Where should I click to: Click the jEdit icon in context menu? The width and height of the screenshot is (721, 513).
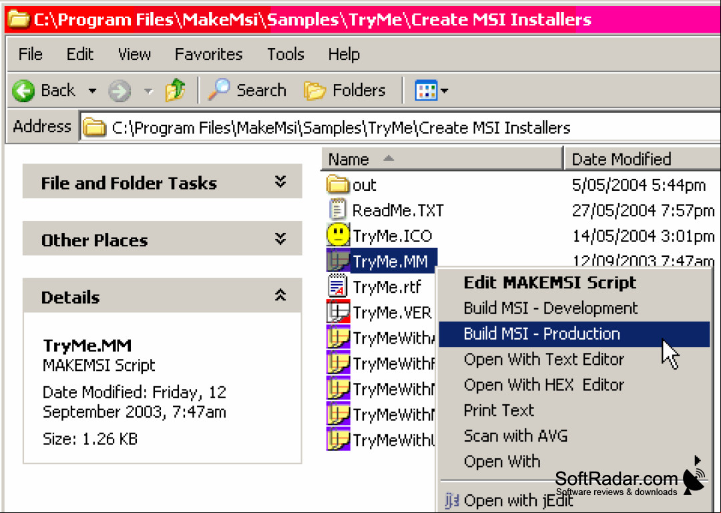tap(452, 500)
